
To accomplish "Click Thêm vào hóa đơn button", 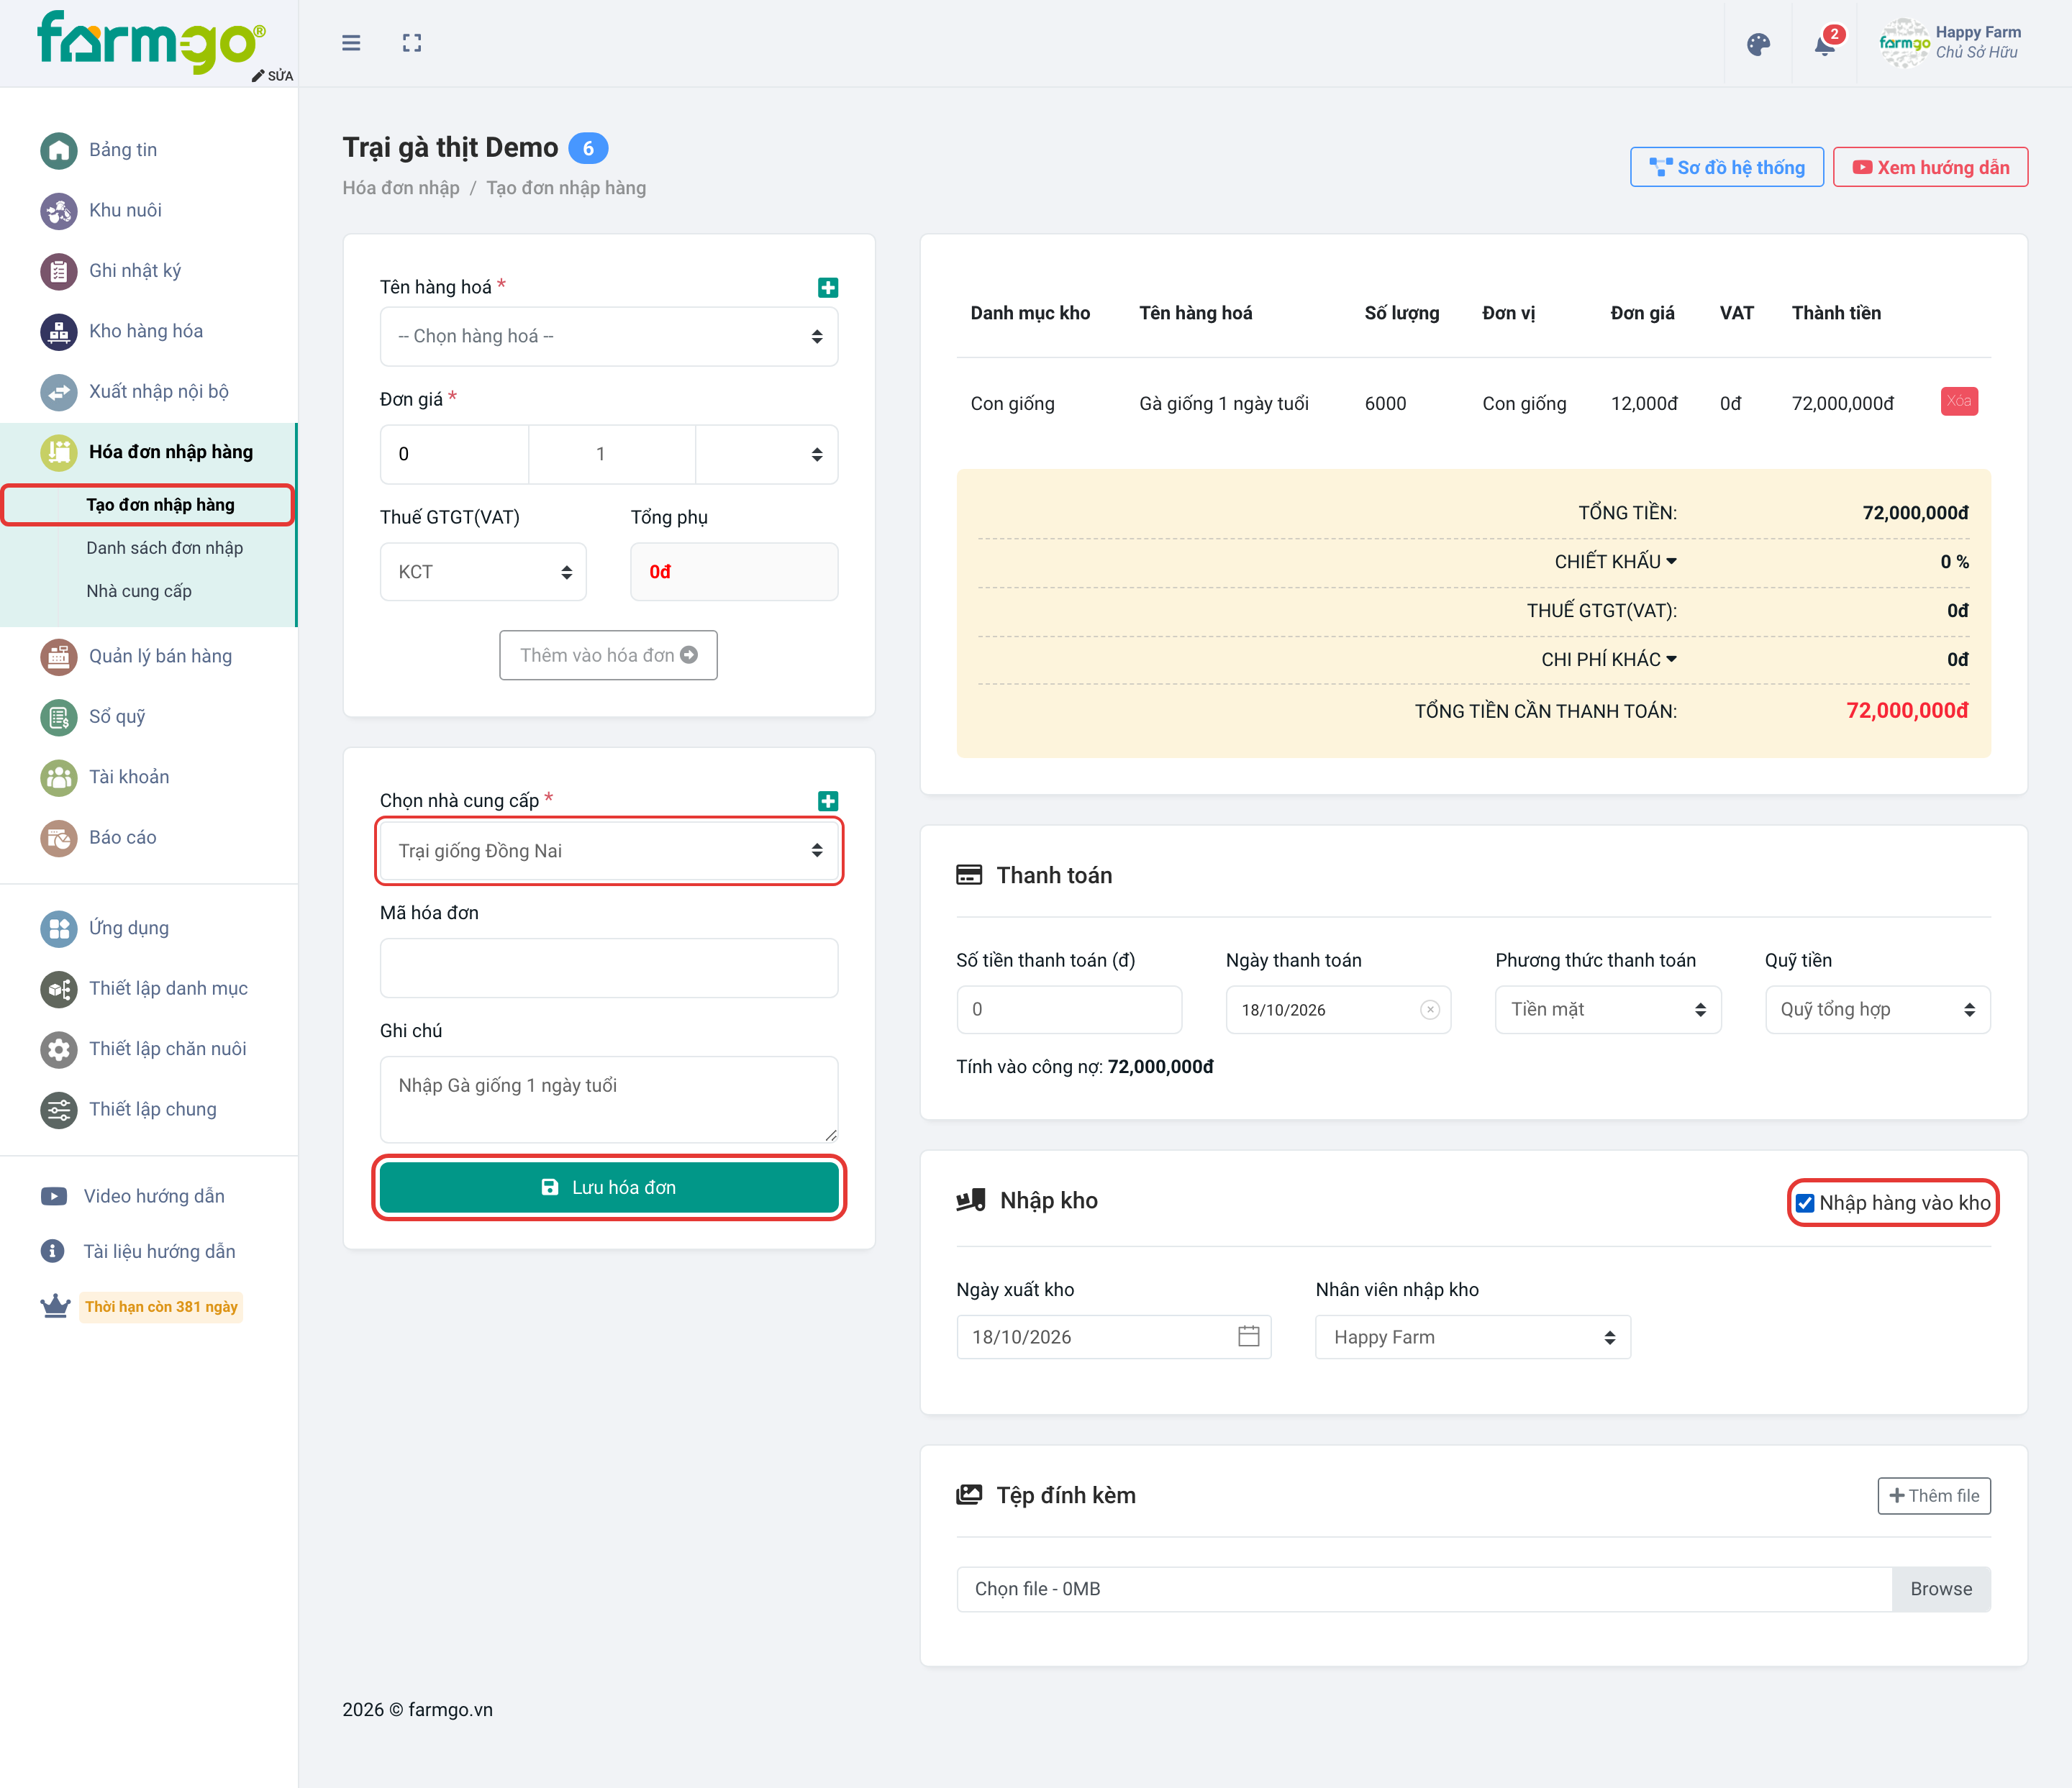I will coord(608,654).
